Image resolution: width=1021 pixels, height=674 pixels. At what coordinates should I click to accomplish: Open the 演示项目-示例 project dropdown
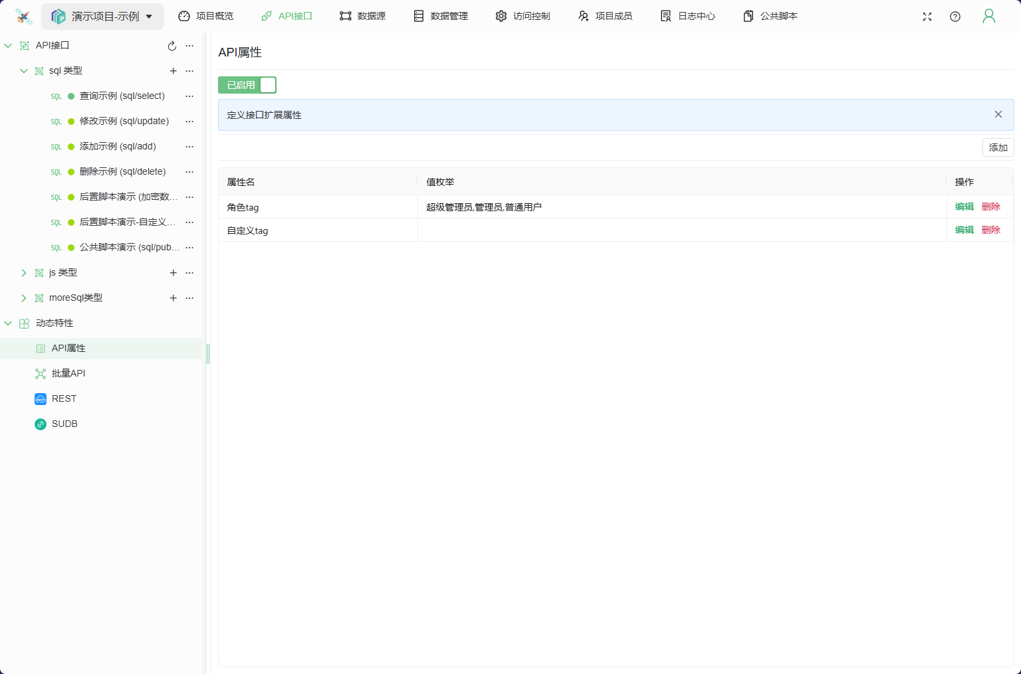(103, 17)
